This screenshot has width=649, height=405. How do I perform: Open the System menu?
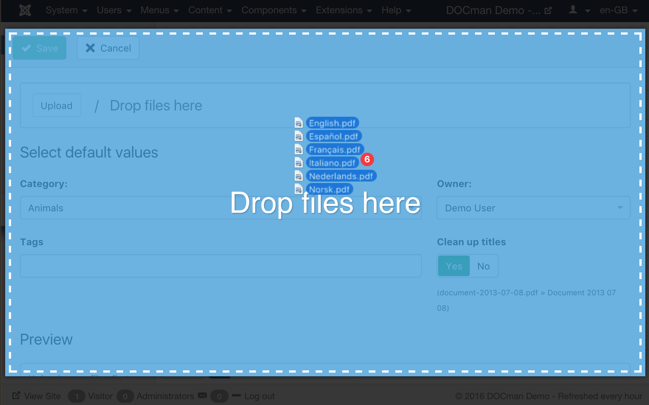coord(66,10)
